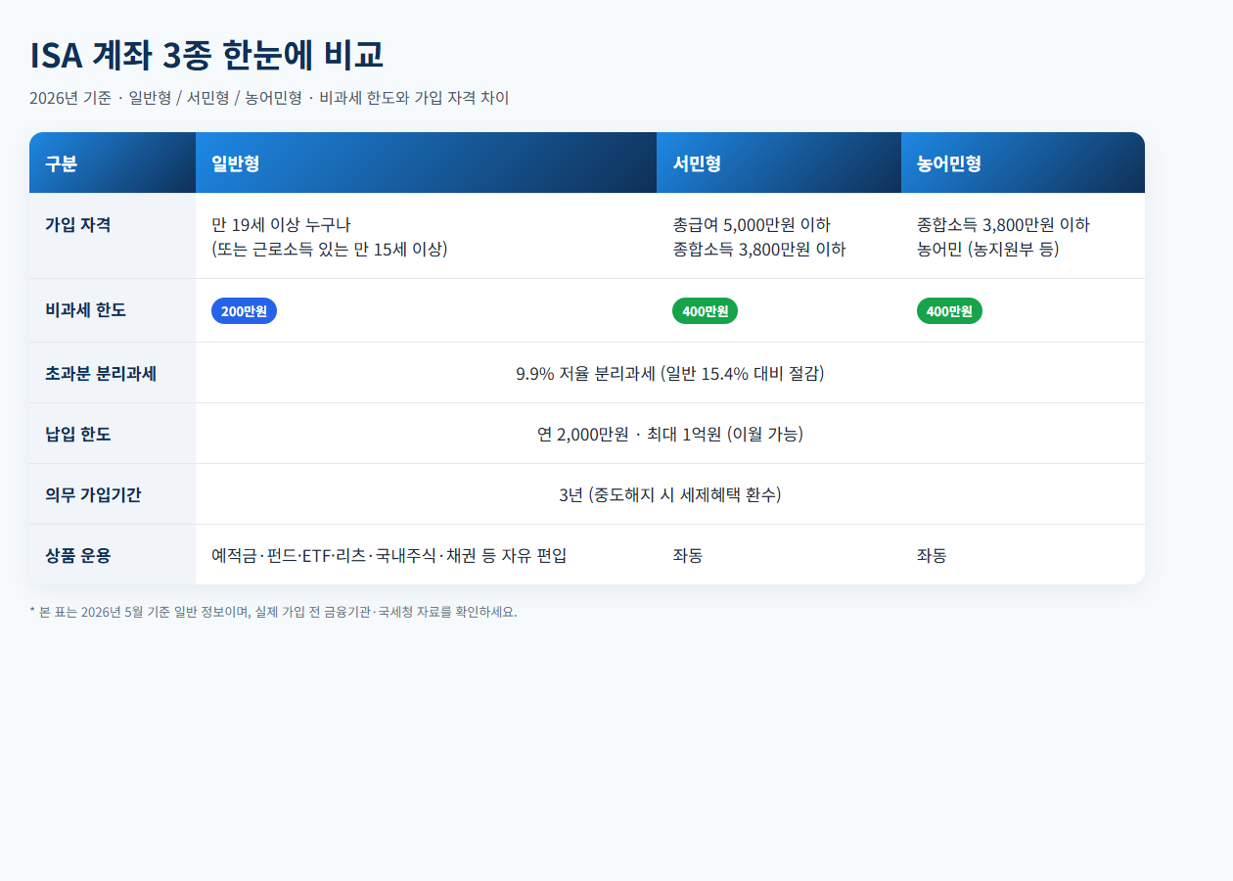Viewport: 1233px width, 881px height.
Task: Click the '구분' column header
Action: (113, 162)
